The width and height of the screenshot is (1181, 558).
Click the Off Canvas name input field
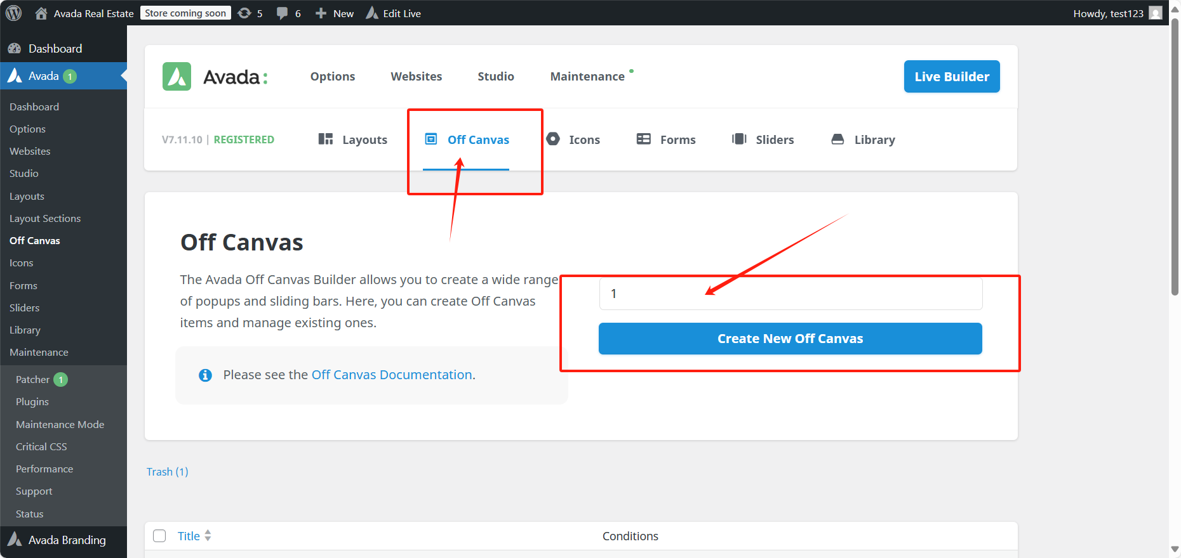[791, 294]
